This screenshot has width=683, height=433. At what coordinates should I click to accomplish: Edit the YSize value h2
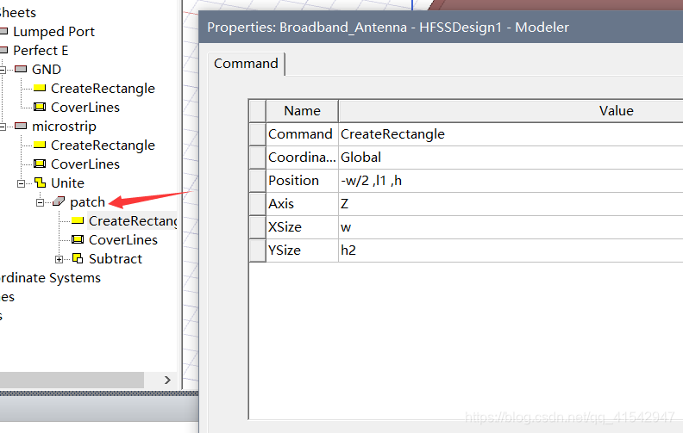pos(511,251)
